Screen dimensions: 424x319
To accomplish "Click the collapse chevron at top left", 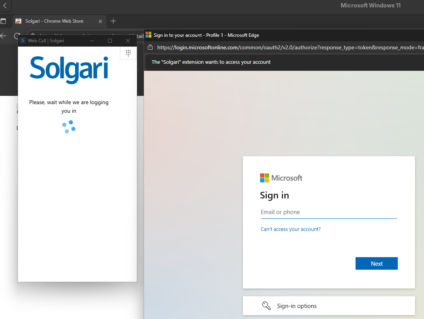I will [5, 5].
